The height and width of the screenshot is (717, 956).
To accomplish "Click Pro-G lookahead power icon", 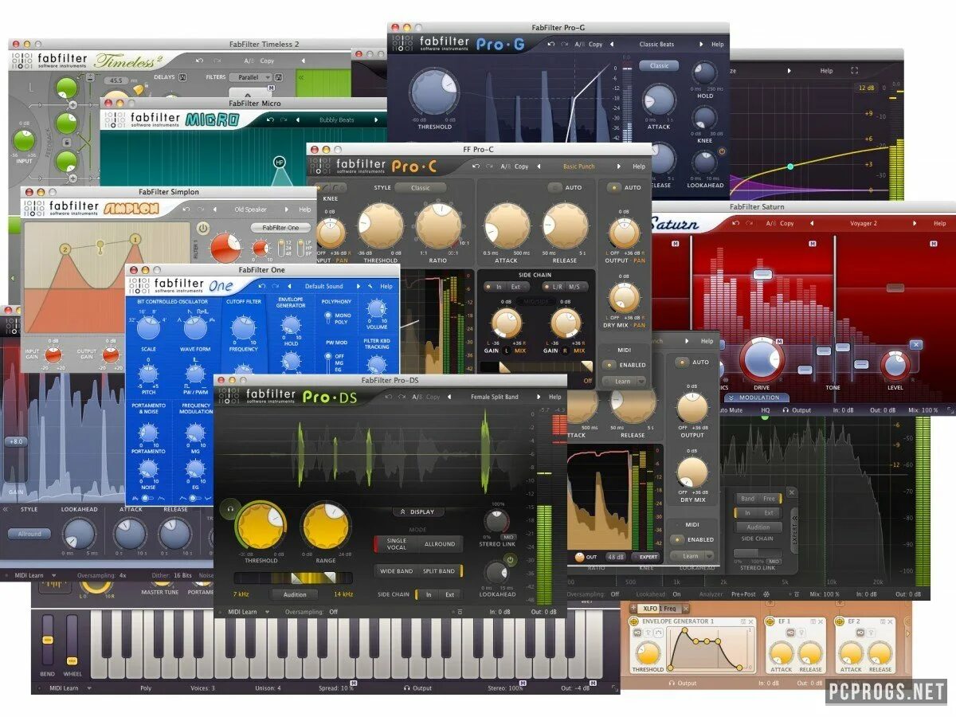I will point(722,152).
